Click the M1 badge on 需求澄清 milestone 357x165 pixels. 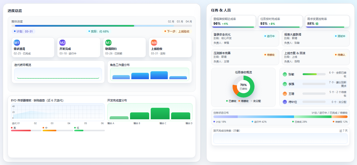click(17, 43)
